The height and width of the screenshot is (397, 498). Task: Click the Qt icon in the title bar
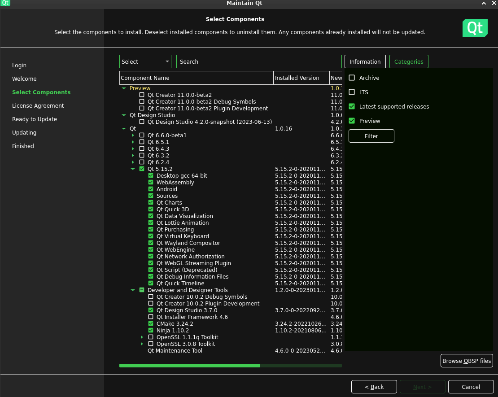[x=5, y=3]
